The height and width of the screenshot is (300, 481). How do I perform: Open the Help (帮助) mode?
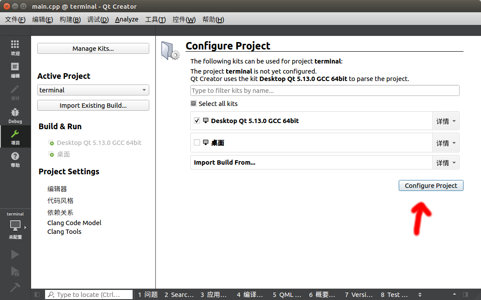(x=15, y=160)
